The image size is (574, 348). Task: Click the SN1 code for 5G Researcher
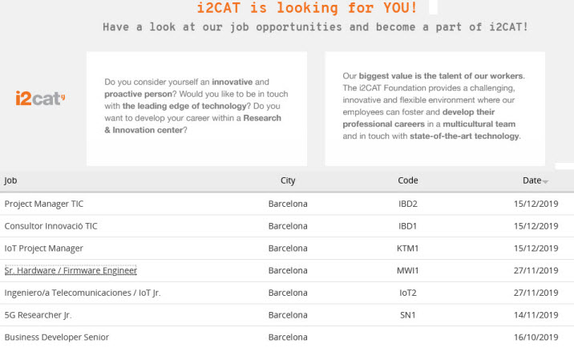408,315
